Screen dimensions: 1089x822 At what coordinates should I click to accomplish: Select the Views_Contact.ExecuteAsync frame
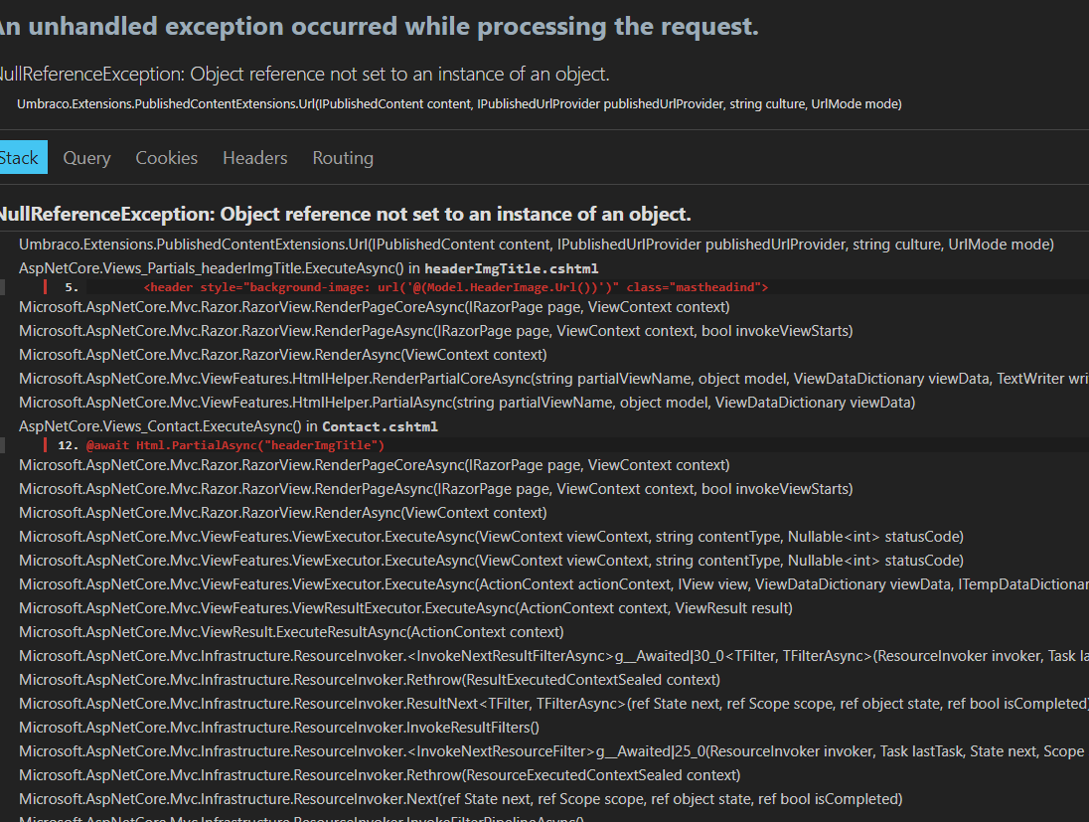pos(229,426)
